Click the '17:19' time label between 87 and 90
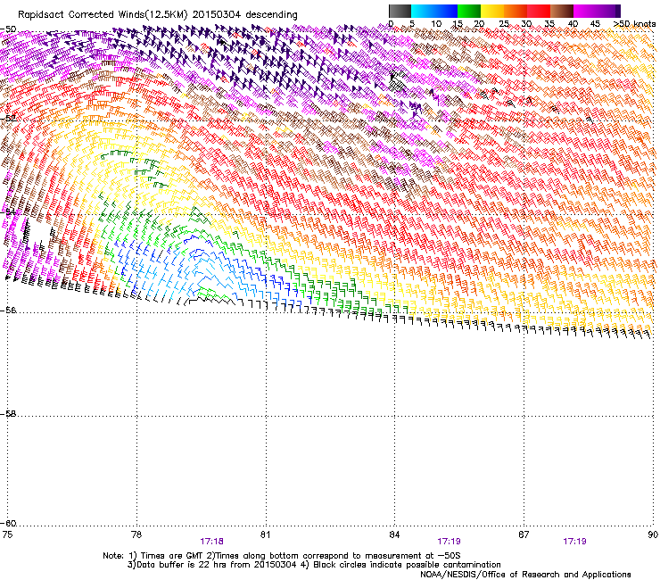The height and width of the screenshot is (580, 660). [574, 542]
